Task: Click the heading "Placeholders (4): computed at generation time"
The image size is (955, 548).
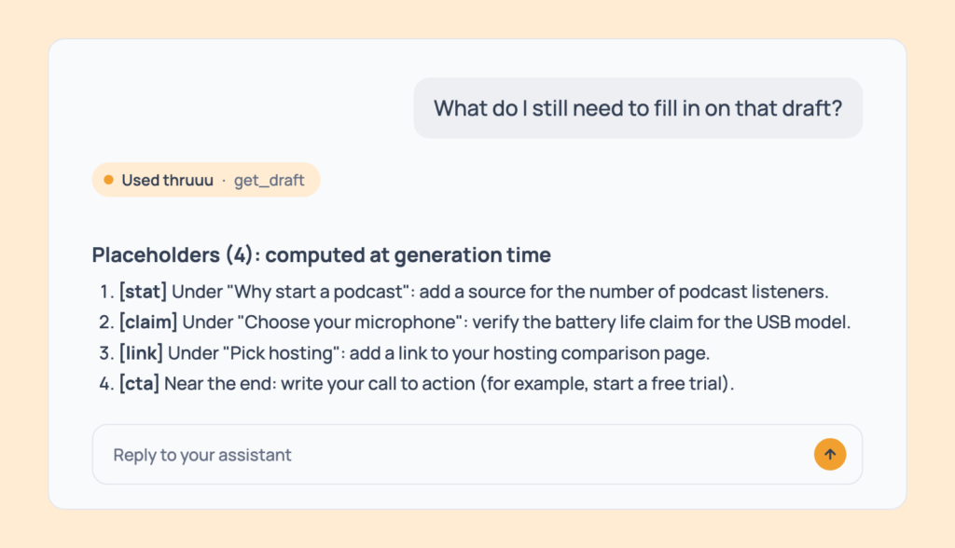Action: click(321, 254)
